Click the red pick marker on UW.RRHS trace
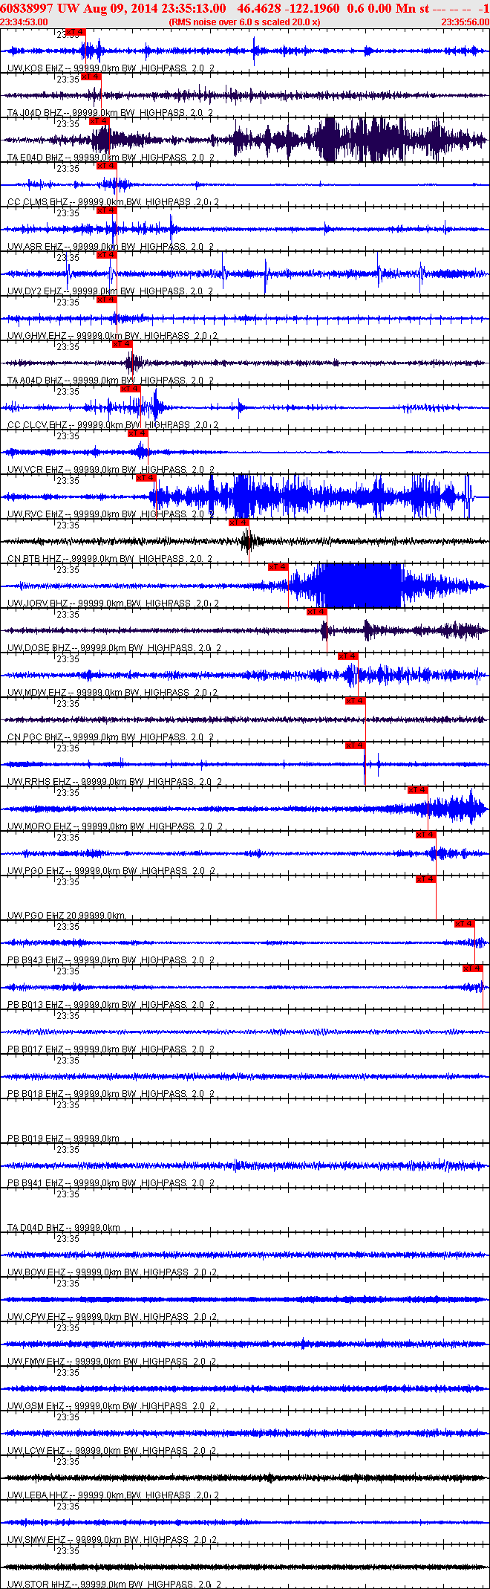490x1589 pixels. click(x=356, y=745)
